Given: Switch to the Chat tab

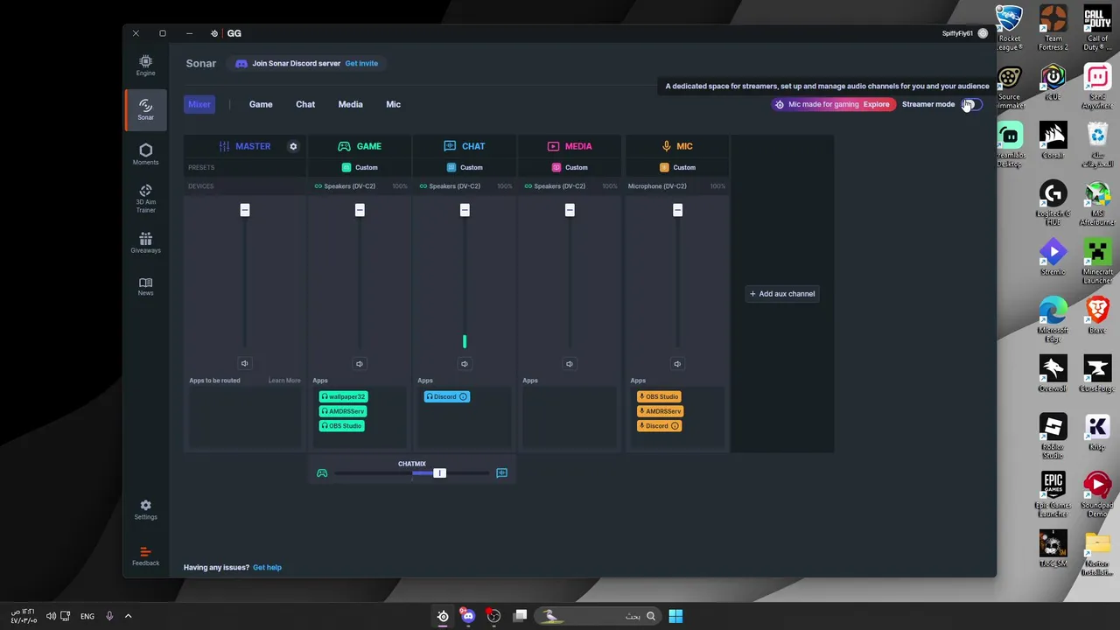Looking at the screenshot, I should click(x=305, y=104).
